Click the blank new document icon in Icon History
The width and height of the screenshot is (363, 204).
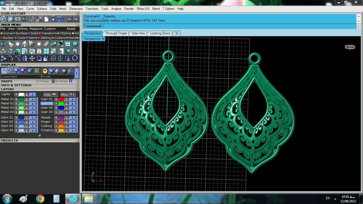point(46,19)
